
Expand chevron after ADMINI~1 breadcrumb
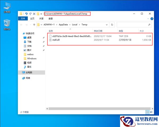57,25
